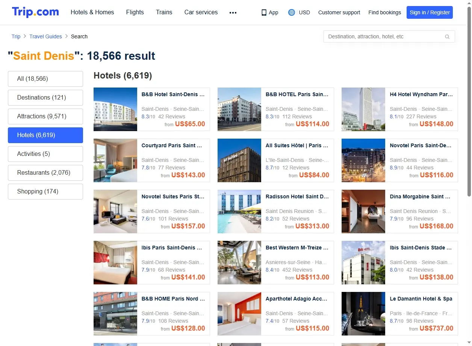Open All Suites Hôtel | Paris title
The image size is (472, 346).
(x=297, y=146)
